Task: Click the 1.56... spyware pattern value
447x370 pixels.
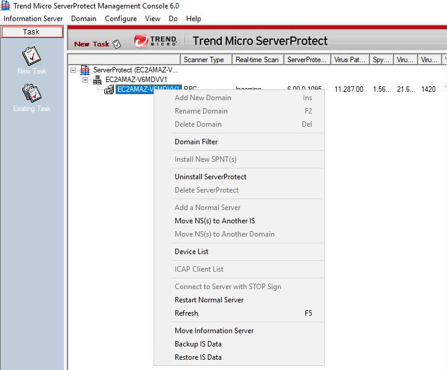Action: point(382,89)
